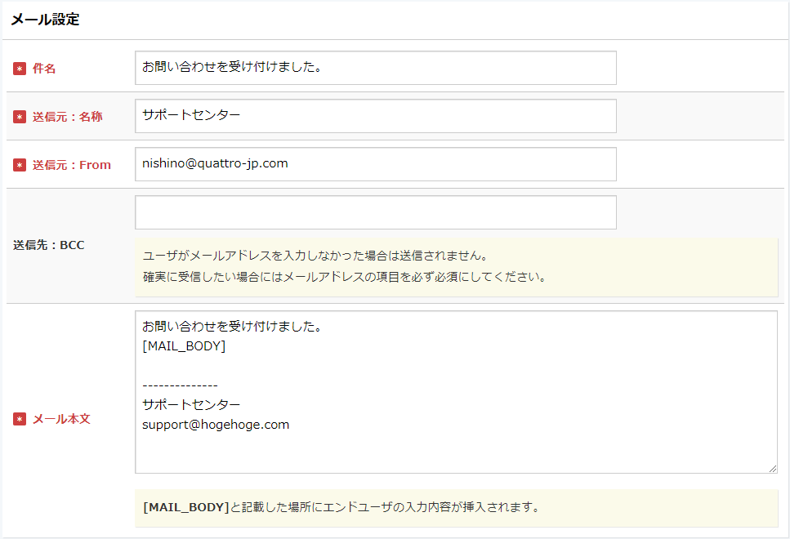790x539 pixels.
Task: Click the 送信先:BCC label
Action: pyautogui.click(x=49, y=245)
